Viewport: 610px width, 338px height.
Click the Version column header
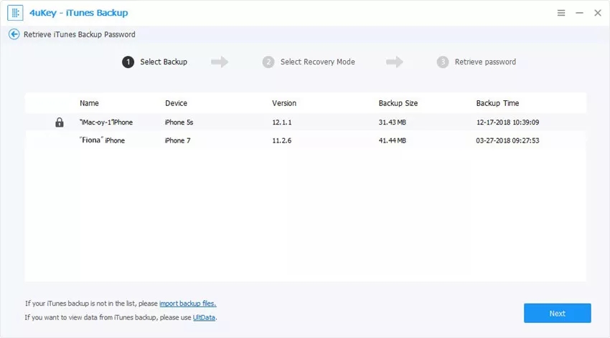pos(284,103)
